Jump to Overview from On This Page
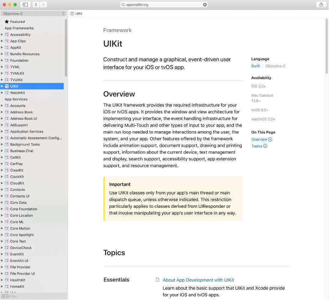Screen dimensions: 329x300 tap(259, 139)
